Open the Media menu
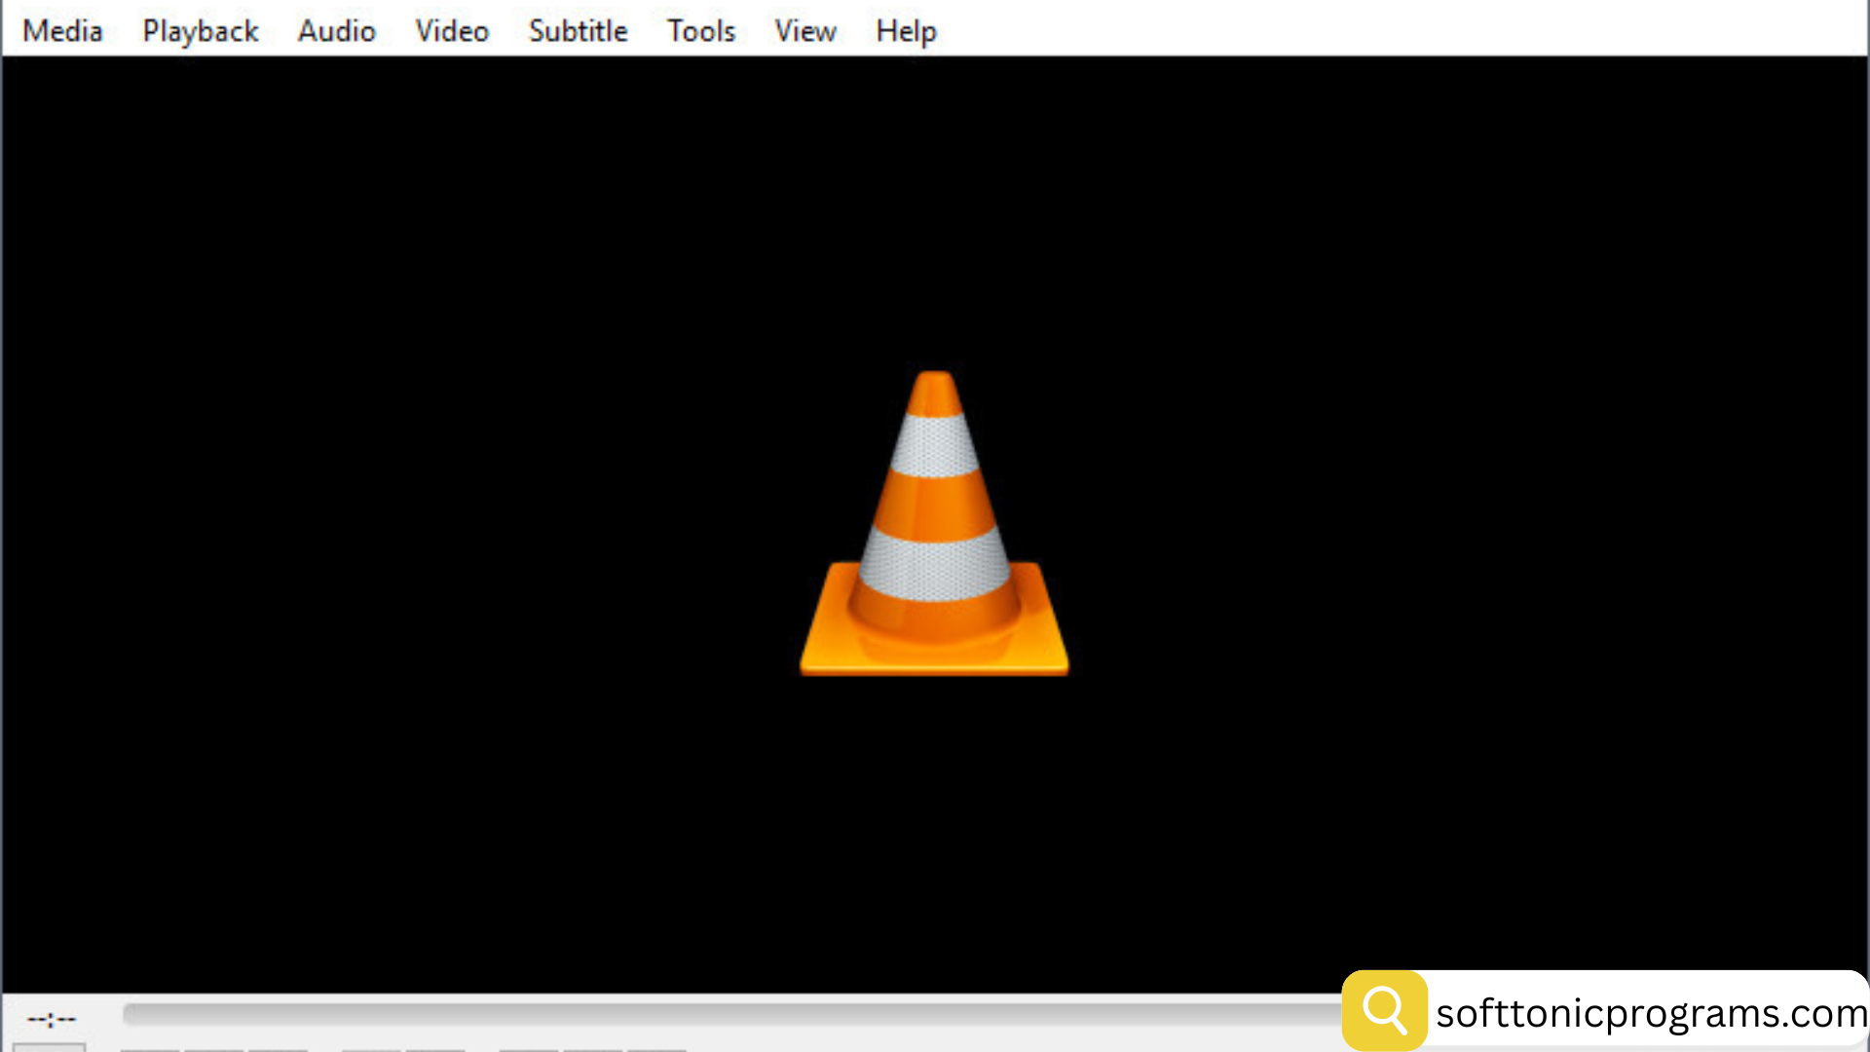Image resolution: width=1870 pixels, height=1052 pixels. [x=61, y=29]
